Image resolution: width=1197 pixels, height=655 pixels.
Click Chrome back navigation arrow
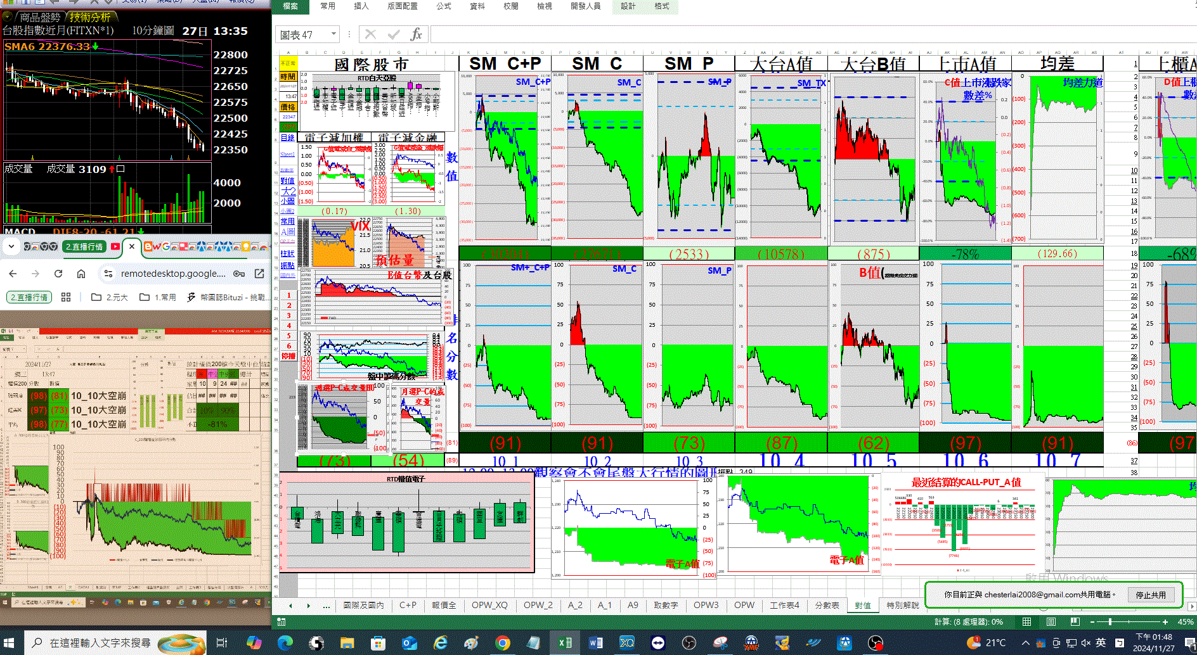[13, 274]
